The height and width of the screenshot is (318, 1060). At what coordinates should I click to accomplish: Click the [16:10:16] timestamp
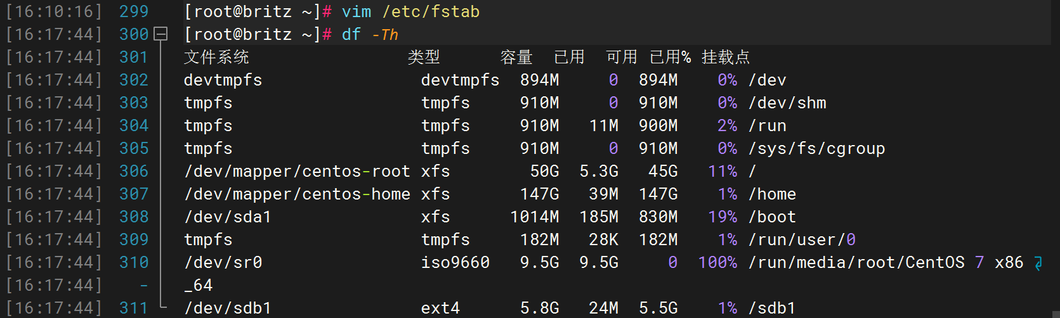[x=54, y=11]
